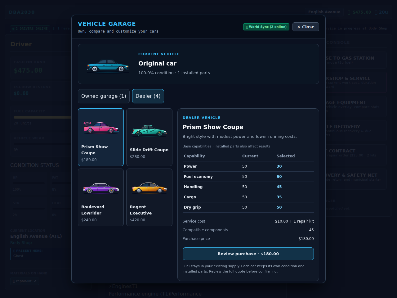Click the Capability column header
The width and height of the screenshot is (397, 298).
194,156
